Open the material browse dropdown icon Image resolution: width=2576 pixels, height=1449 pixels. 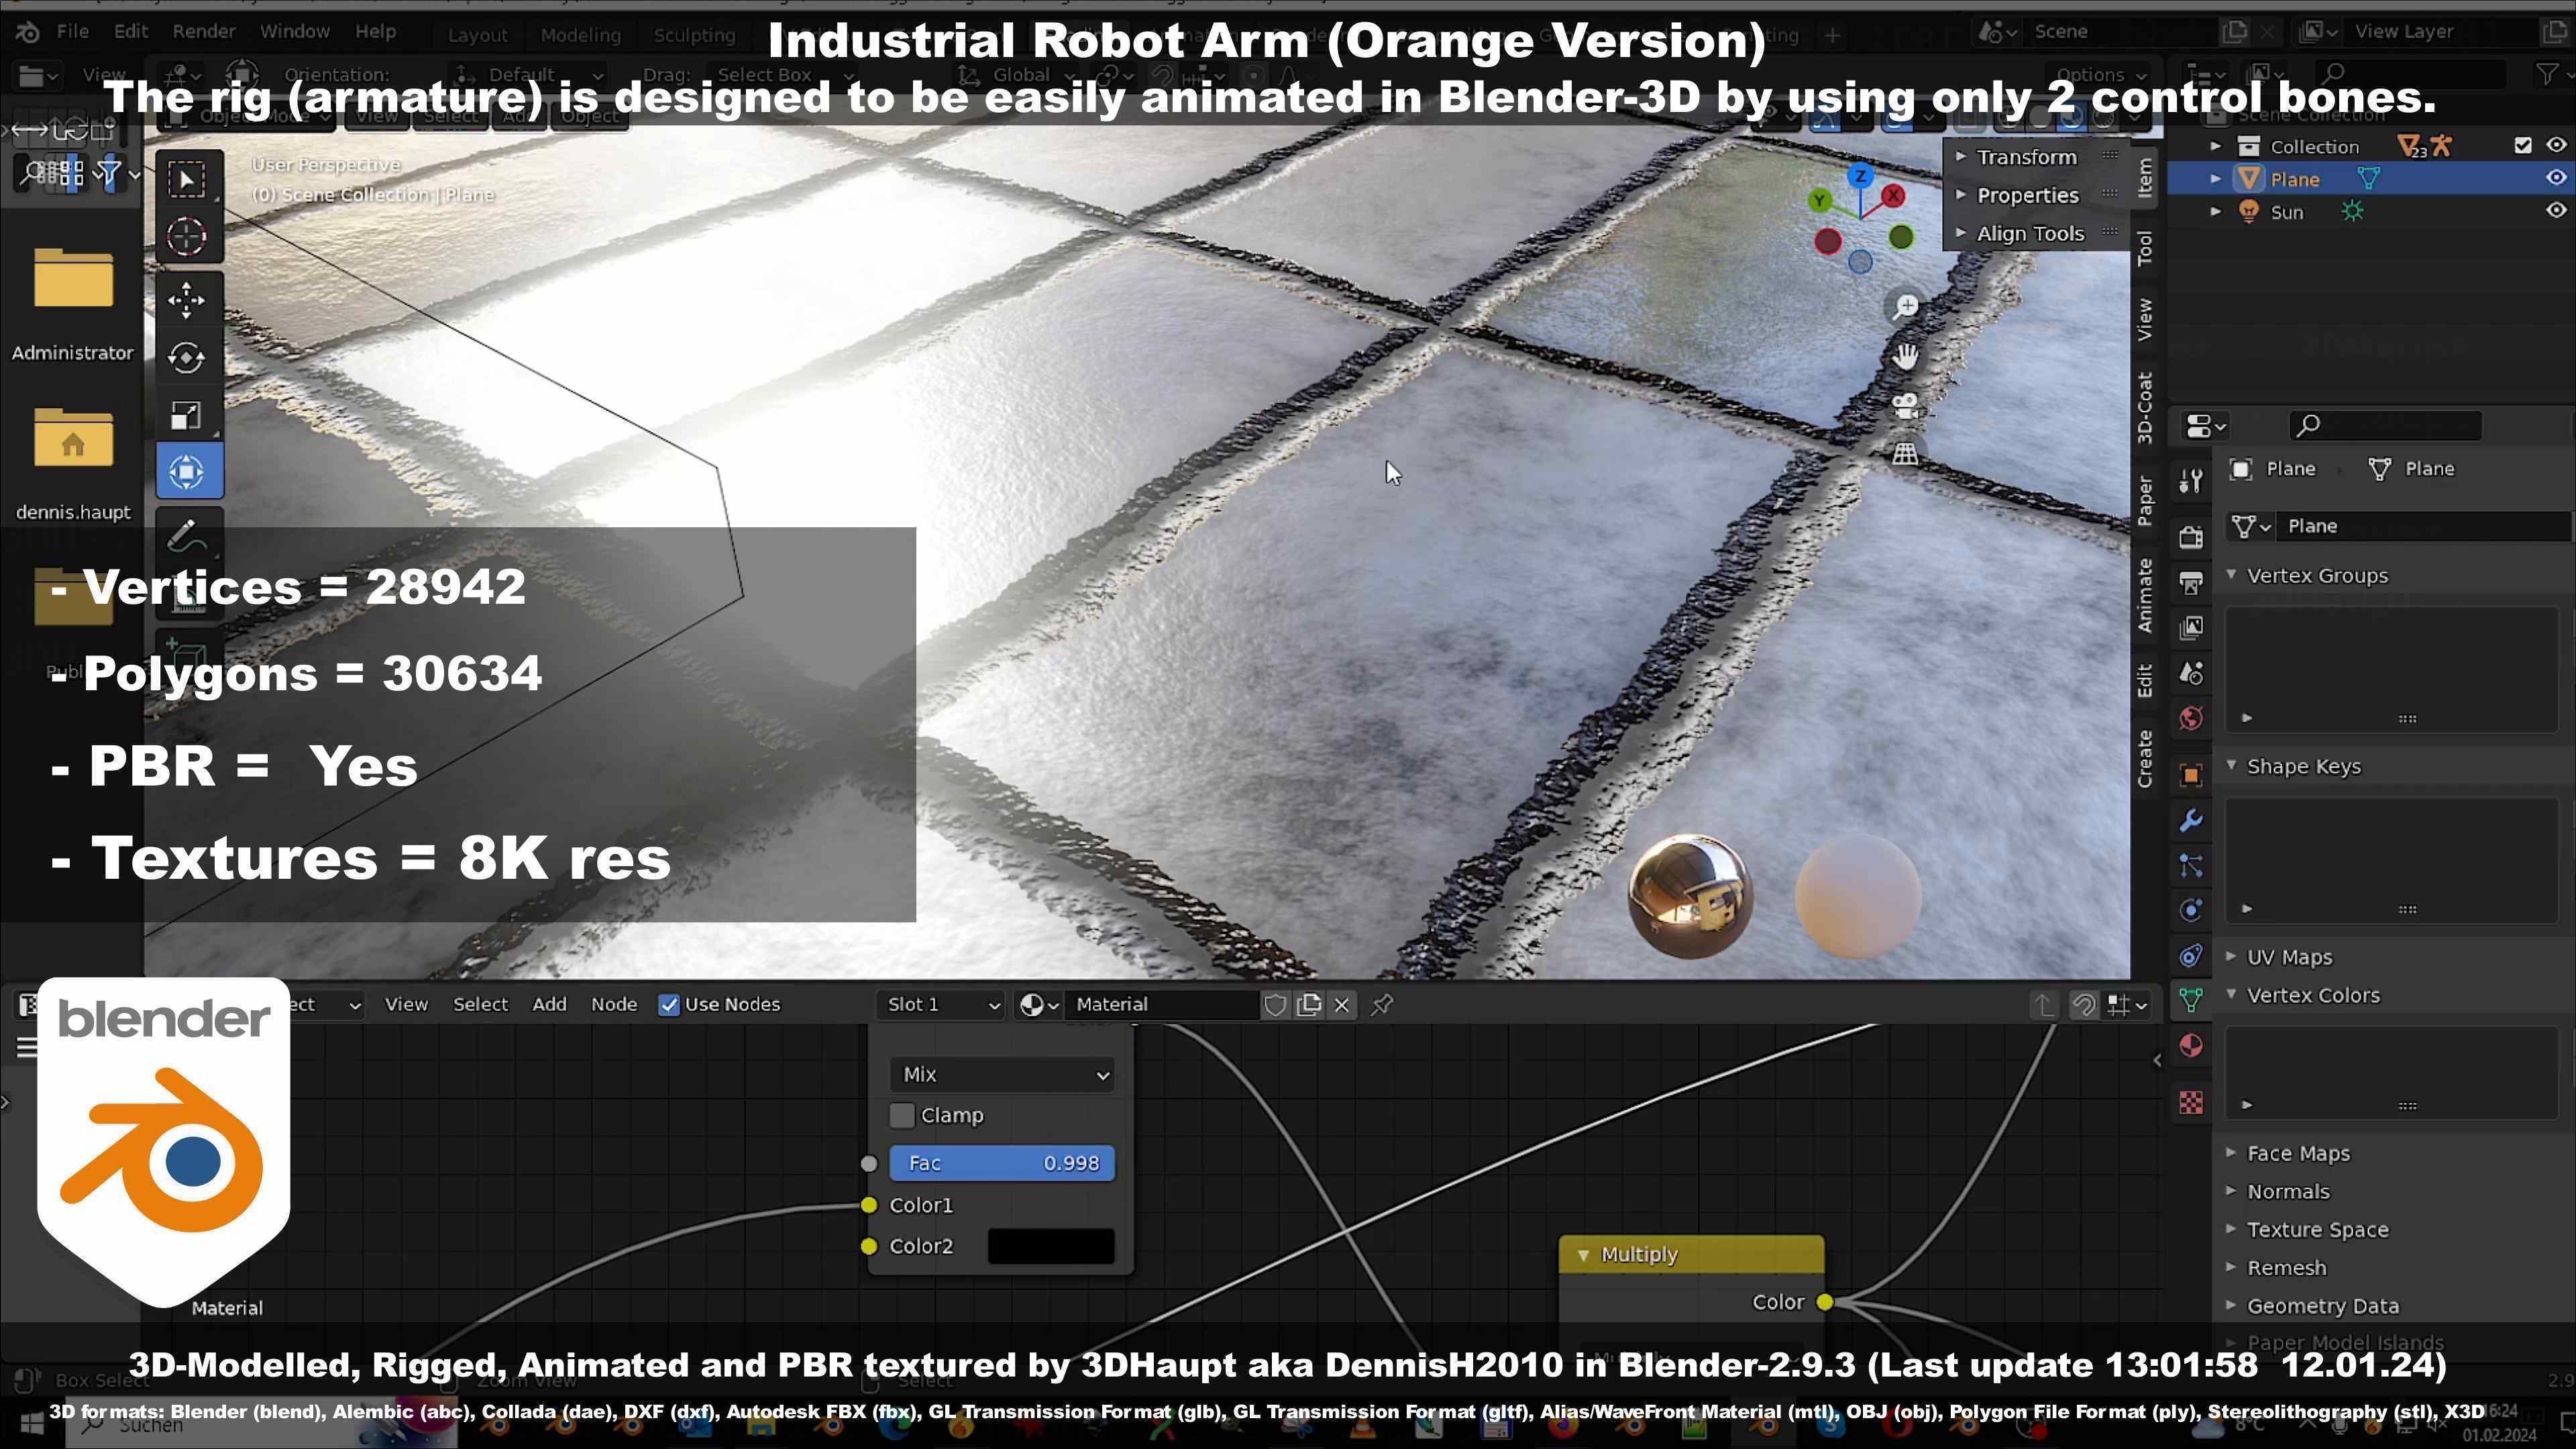(1038, 1005)
